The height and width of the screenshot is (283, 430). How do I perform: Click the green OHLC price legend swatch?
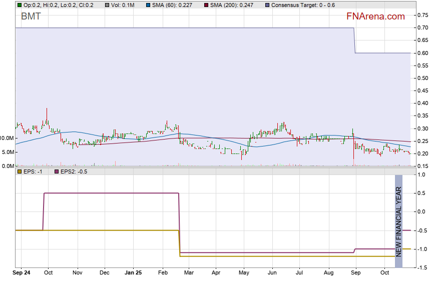tap(19, 5)
